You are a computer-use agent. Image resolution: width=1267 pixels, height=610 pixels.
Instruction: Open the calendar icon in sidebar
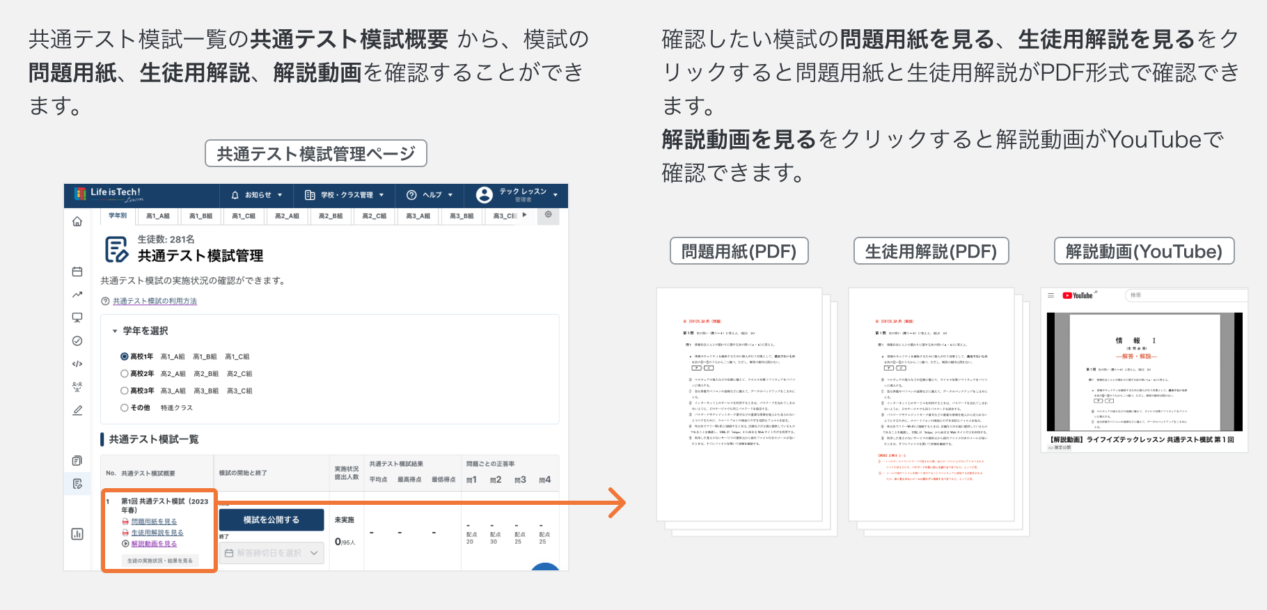click(x=77, y=272)
